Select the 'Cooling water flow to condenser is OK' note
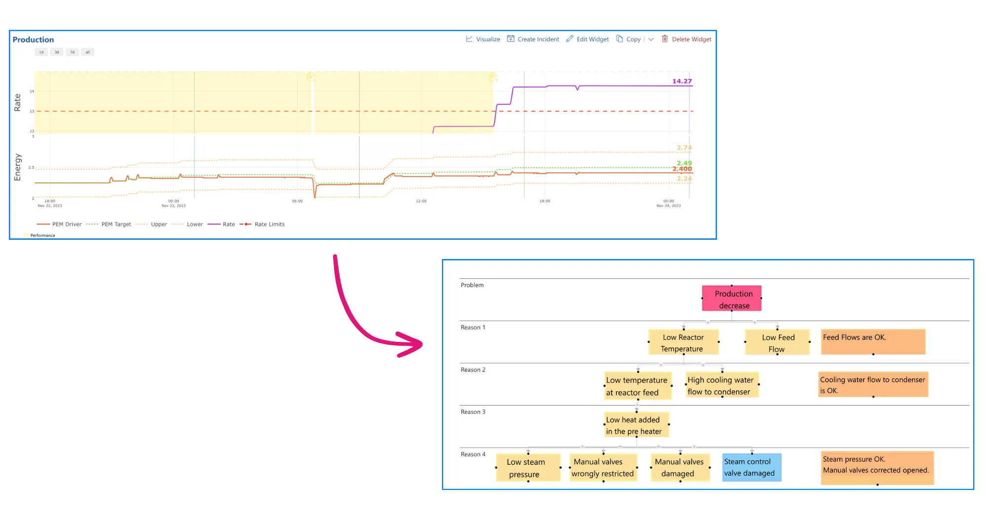Viewport: 988px width, 518px height. tap(873, 384)
